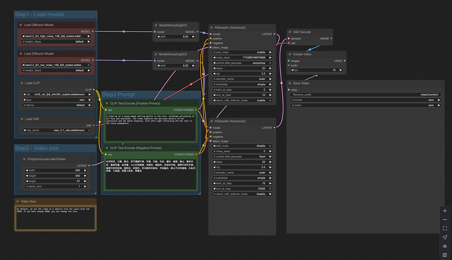Image resolution: width=452 pixels, height=260 pixels.
Task: Toggle return_with_leftover_noise widget set to enable
Action: (242, 100)
